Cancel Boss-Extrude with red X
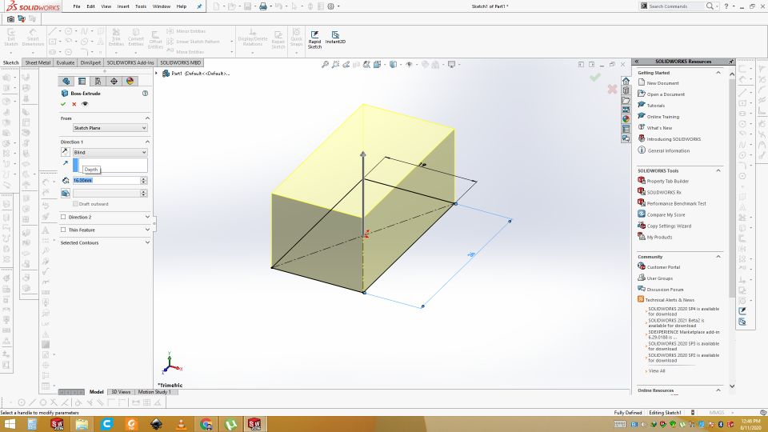 (74, 104)
